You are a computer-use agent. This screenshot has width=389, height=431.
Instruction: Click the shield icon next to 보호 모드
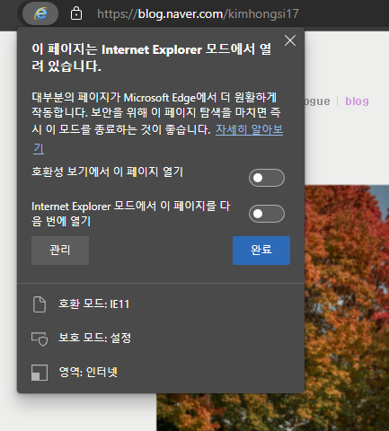point(40,339)
